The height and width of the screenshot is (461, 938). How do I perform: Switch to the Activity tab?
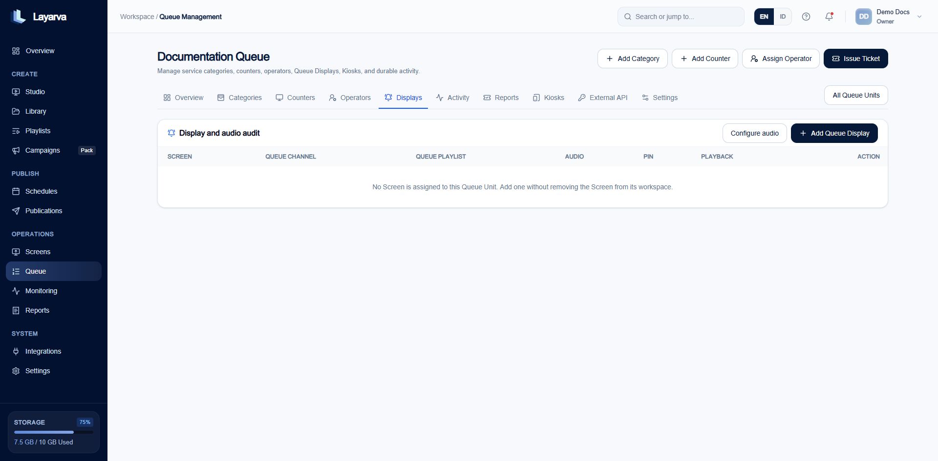click(x=452, y=98)
